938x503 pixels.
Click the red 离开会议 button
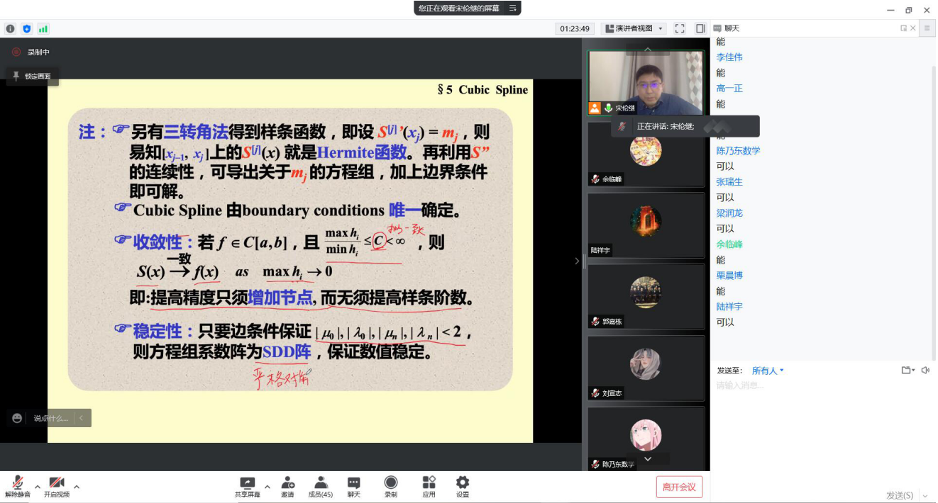(x=679, y=487)
